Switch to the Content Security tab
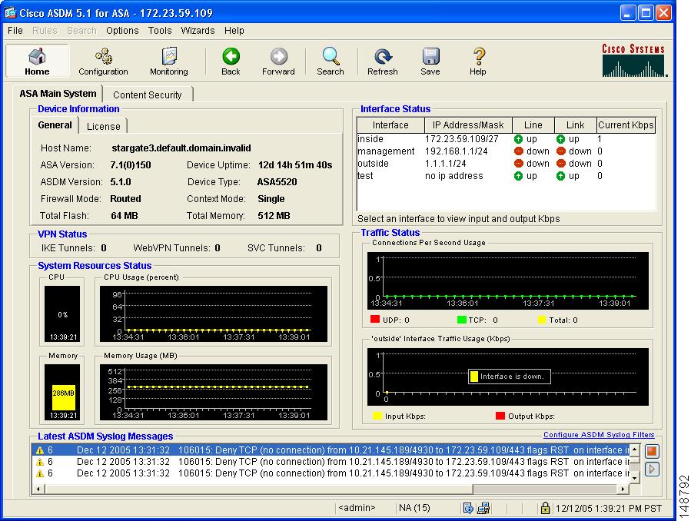691x521 pixels. coord(148,95)
